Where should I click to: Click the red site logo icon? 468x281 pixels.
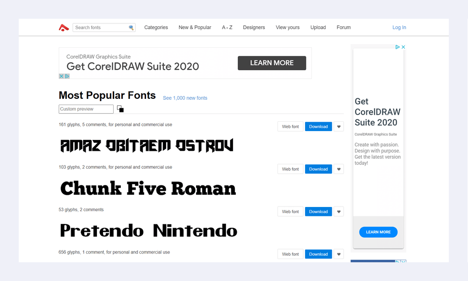click(x=64, y=28)
